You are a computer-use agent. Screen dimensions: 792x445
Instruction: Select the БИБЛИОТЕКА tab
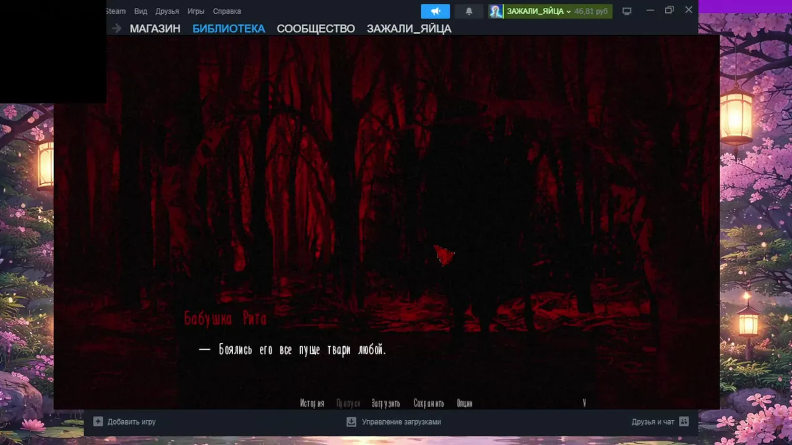click(x=228, y=28)
